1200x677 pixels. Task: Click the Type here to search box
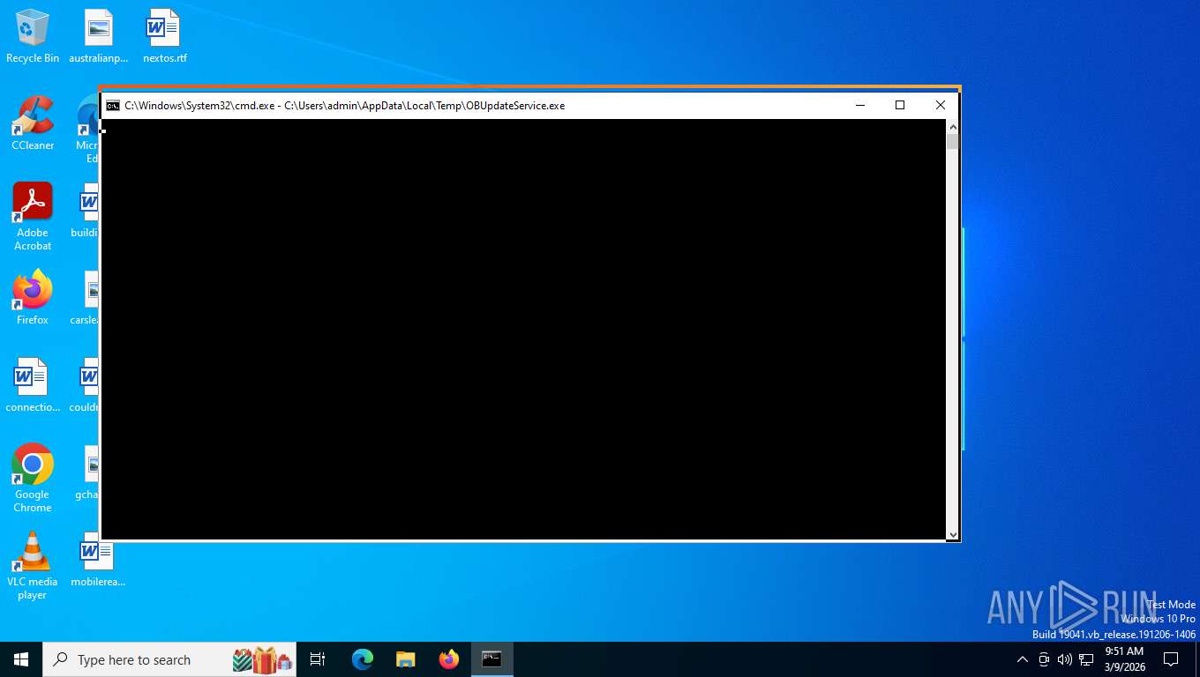169,659
